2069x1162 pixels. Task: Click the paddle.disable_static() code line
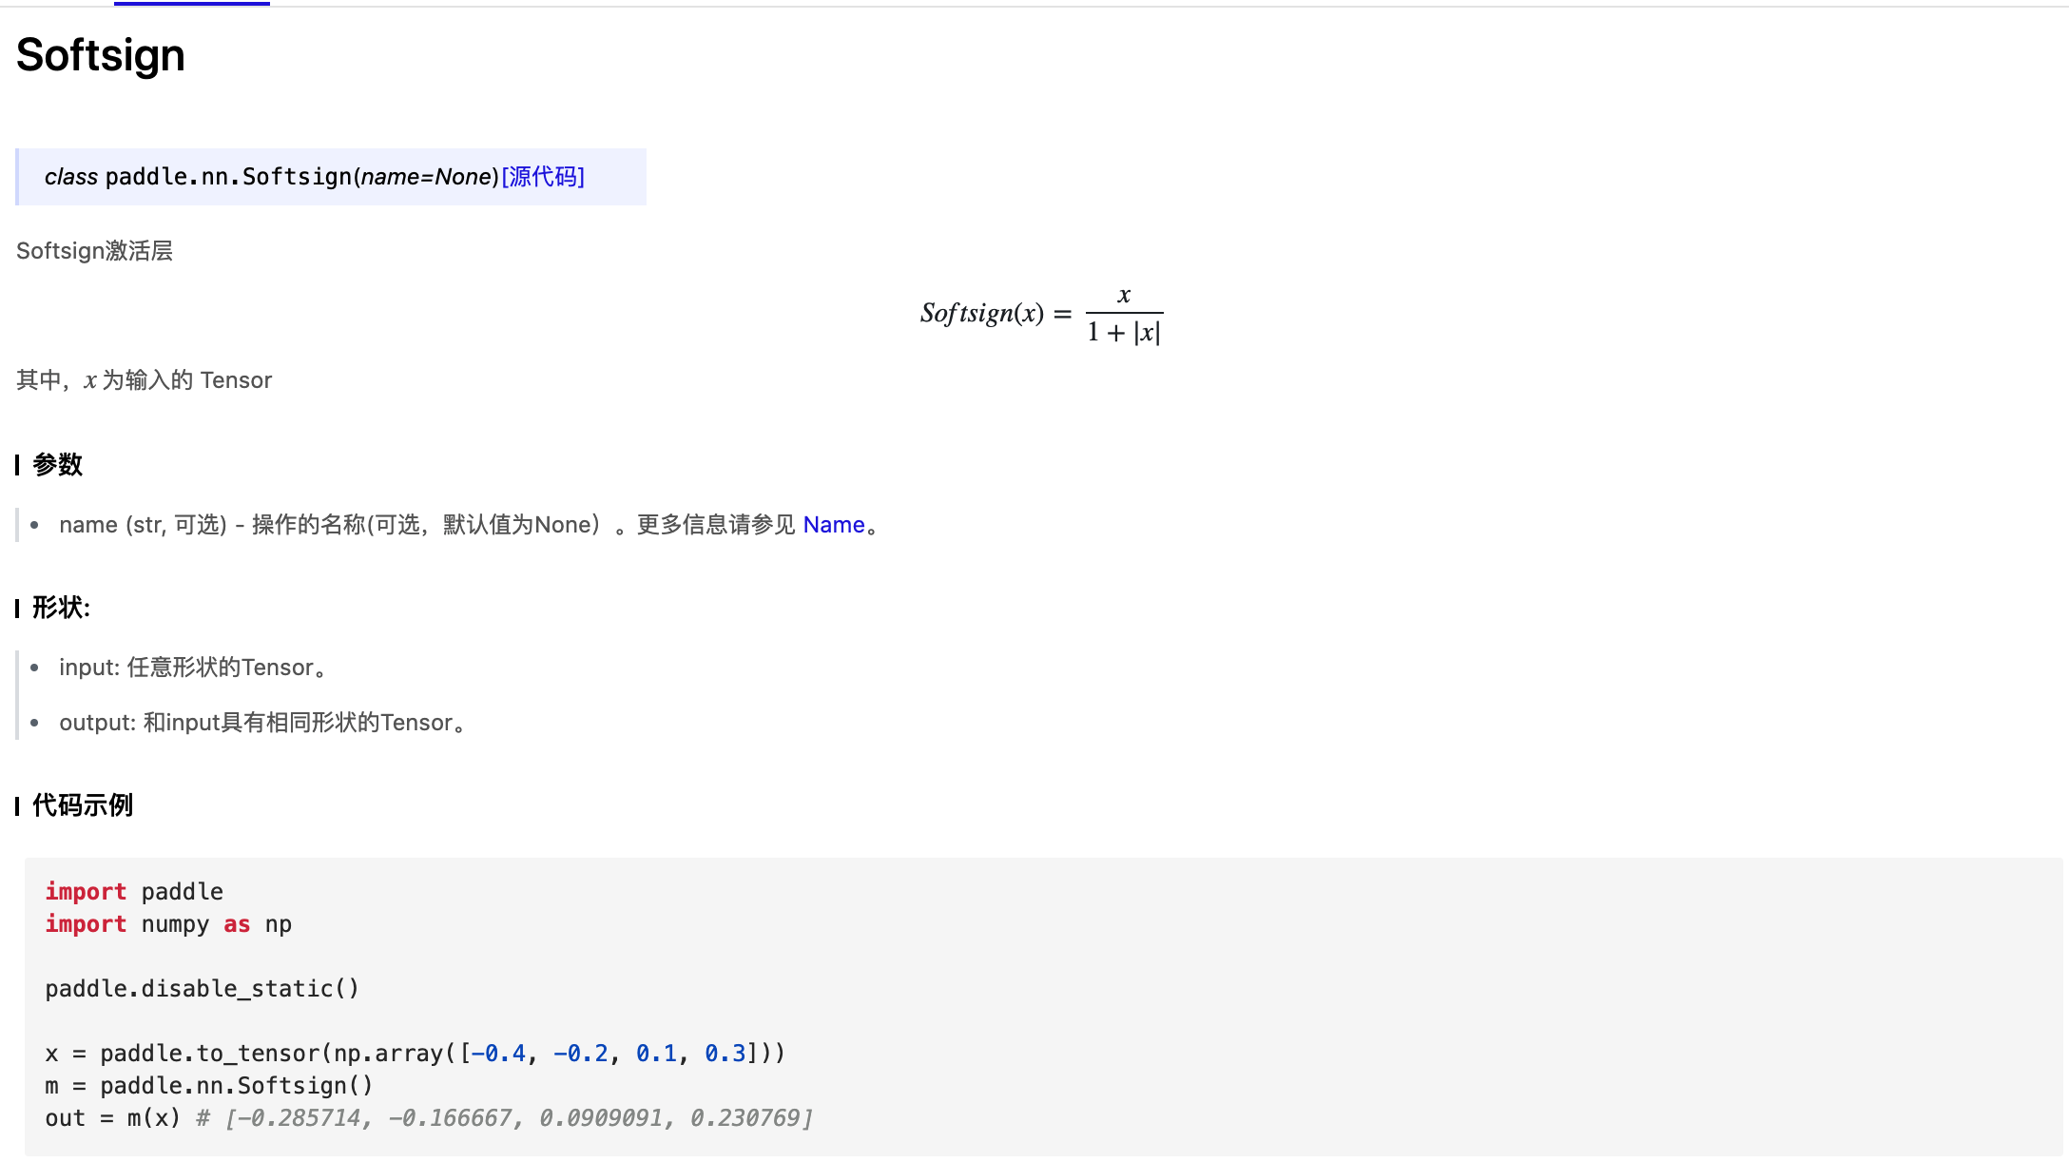[202, 989]
